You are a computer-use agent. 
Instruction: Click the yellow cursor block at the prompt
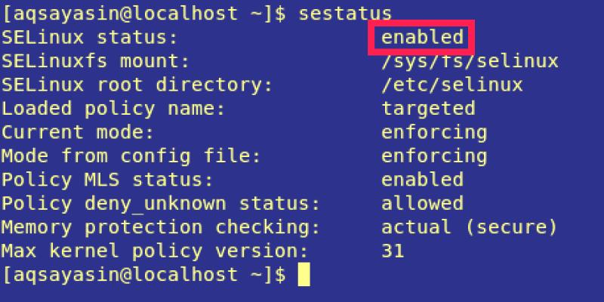tap(304, 275)
